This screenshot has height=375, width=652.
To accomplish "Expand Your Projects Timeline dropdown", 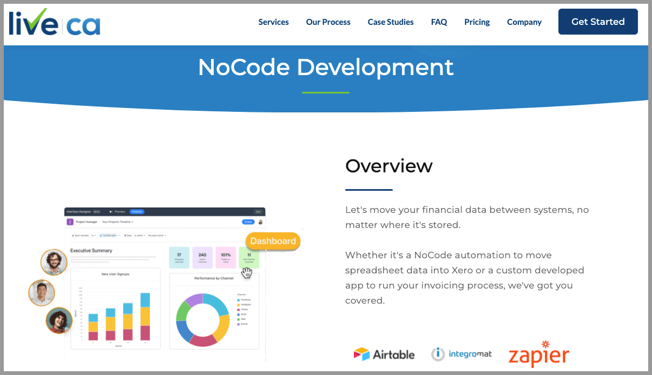I will click(117, 222).
